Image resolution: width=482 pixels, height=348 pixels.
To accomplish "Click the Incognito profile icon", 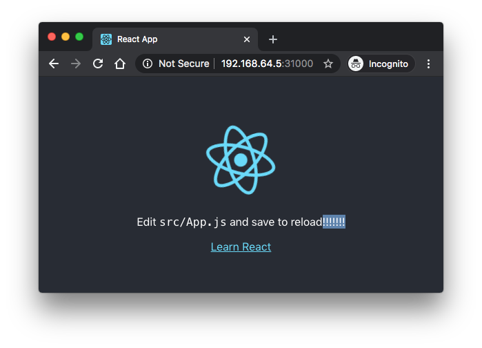I will click(x=356, y=64).
